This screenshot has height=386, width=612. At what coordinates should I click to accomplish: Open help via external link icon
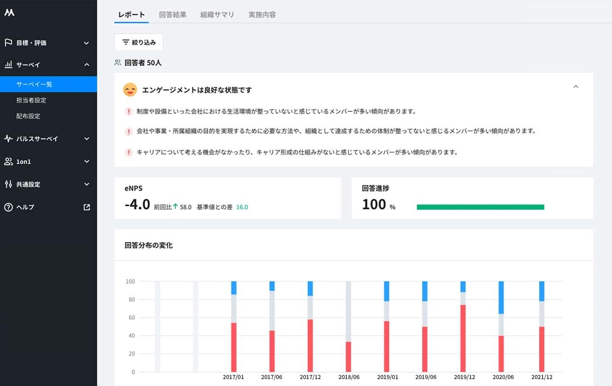point(87,207)
